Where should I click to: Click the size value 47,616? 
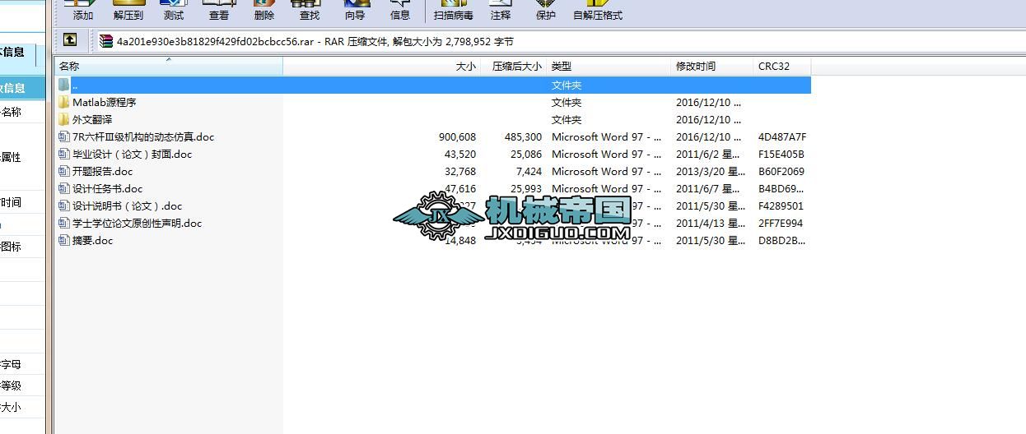pyautogui.click(x=460, y=189)
